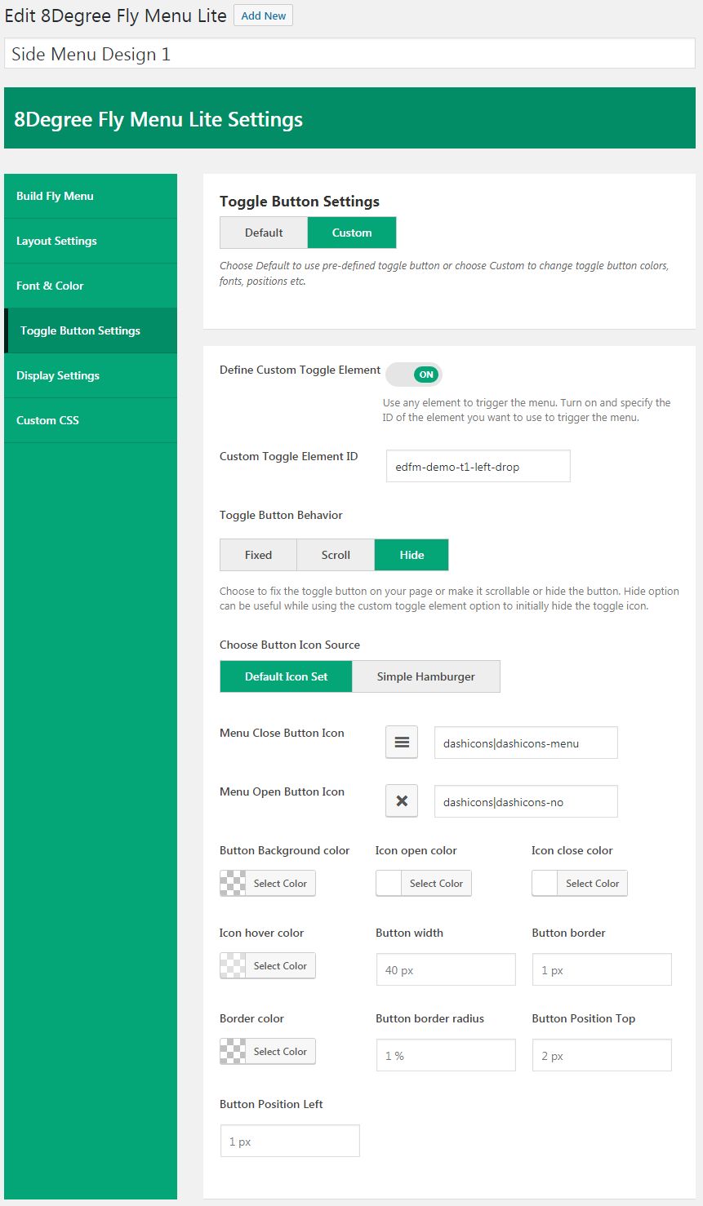Select Default toggle button mode
Screen dimensions: 703x1206
pos(264,233)
